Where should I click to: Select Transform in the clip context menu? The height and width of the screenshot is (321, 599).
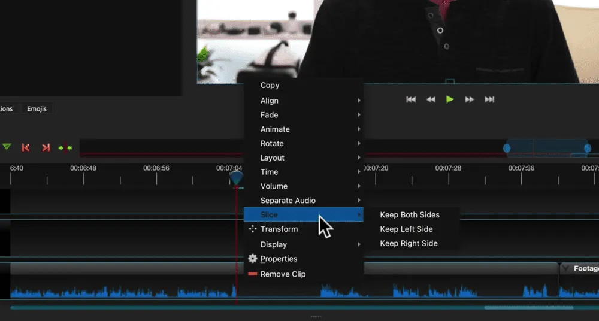click(279, 229)
